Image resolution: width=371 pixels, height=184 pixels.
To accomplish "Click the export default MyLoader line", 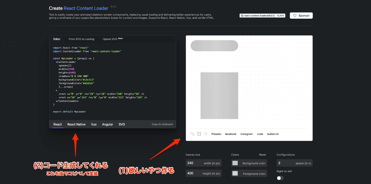I will (69, 112).
